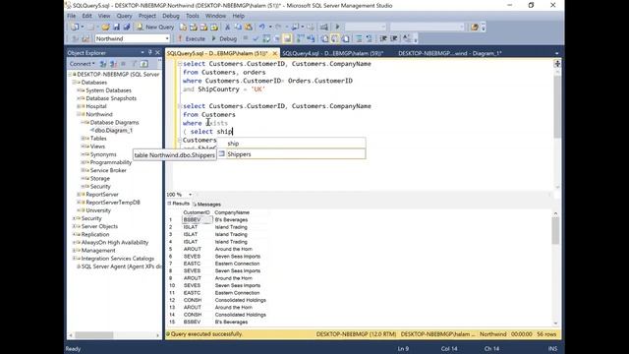Click the Paste icon in toolbar

(249, 27)
